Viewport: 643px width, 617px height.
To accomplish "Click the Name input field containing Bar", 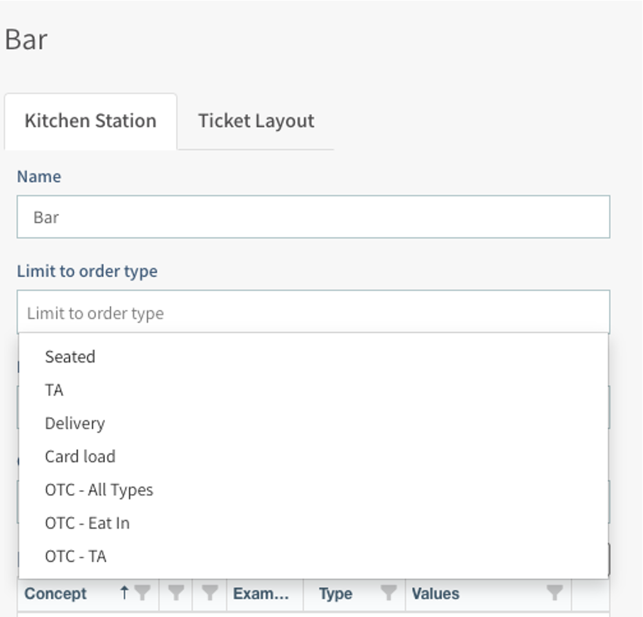I will (x=313, y=217).
